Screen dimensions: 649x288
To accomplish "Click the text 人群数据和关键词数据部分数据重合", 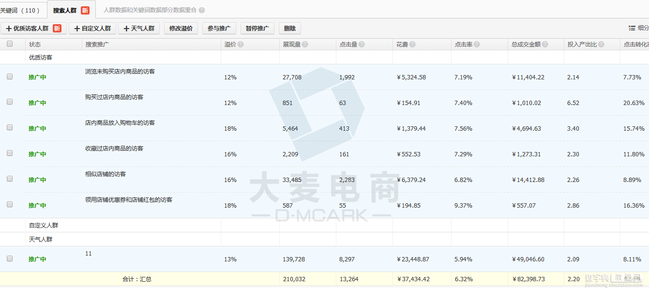I will [150, 10].
